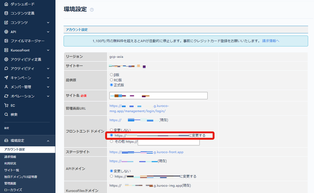The height and width of the screenshot is (193, 314).
Task: Click the その他 https:// domain input field
Action: 169,142
